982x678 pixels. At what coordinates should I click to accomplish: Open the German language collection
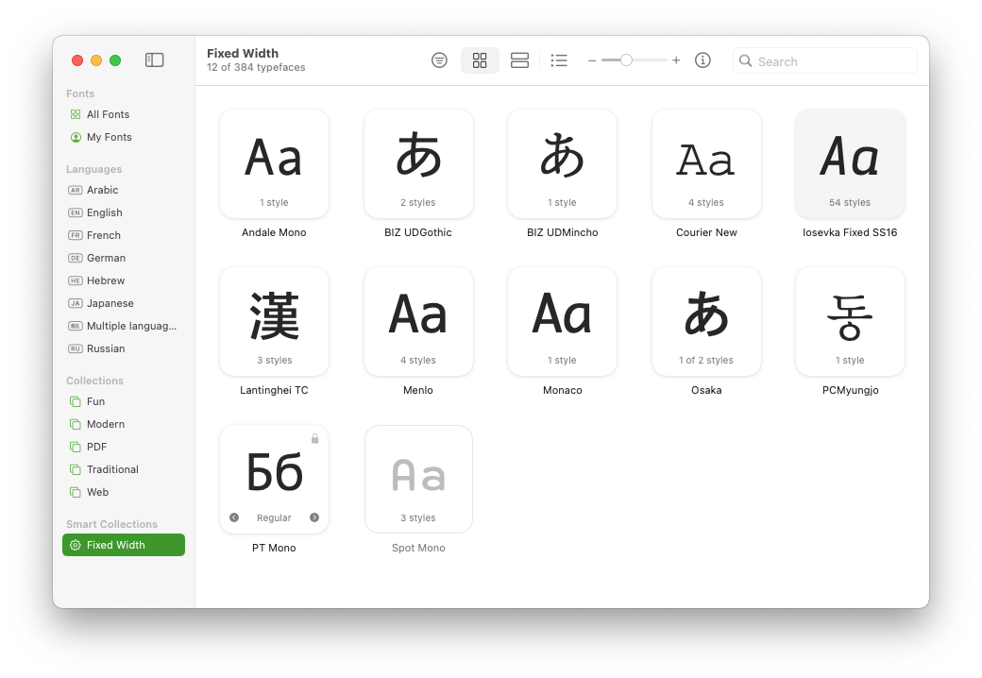[x=124, y=258]
